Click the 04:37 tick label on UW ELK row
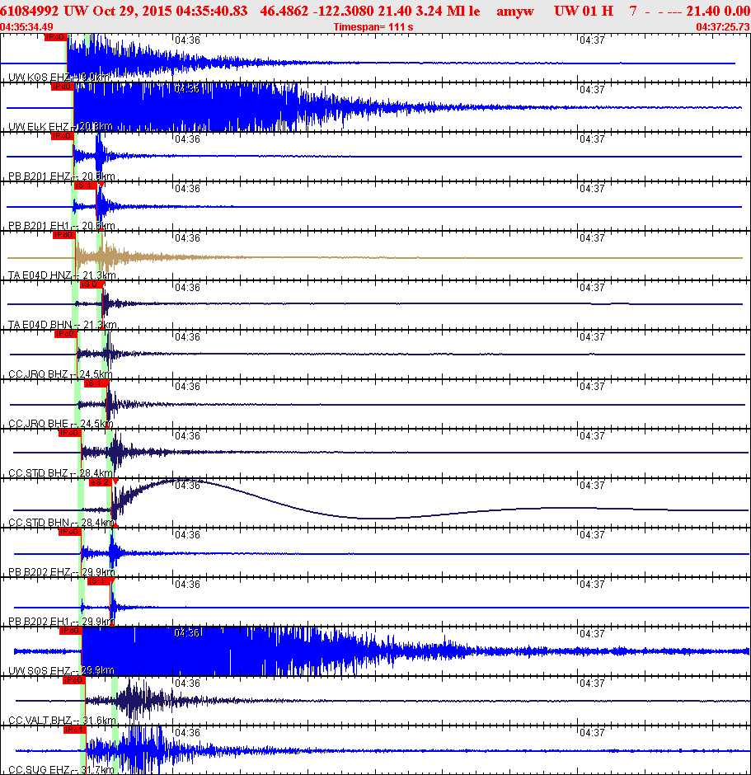This screenshot has width=751, height=775. tap(592, 90)
